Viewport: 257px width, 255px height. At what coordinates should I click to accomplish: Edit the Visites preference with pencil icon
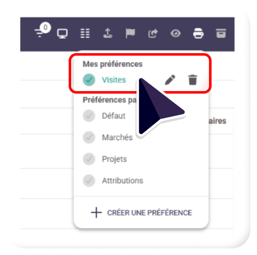tap(170, 80)
